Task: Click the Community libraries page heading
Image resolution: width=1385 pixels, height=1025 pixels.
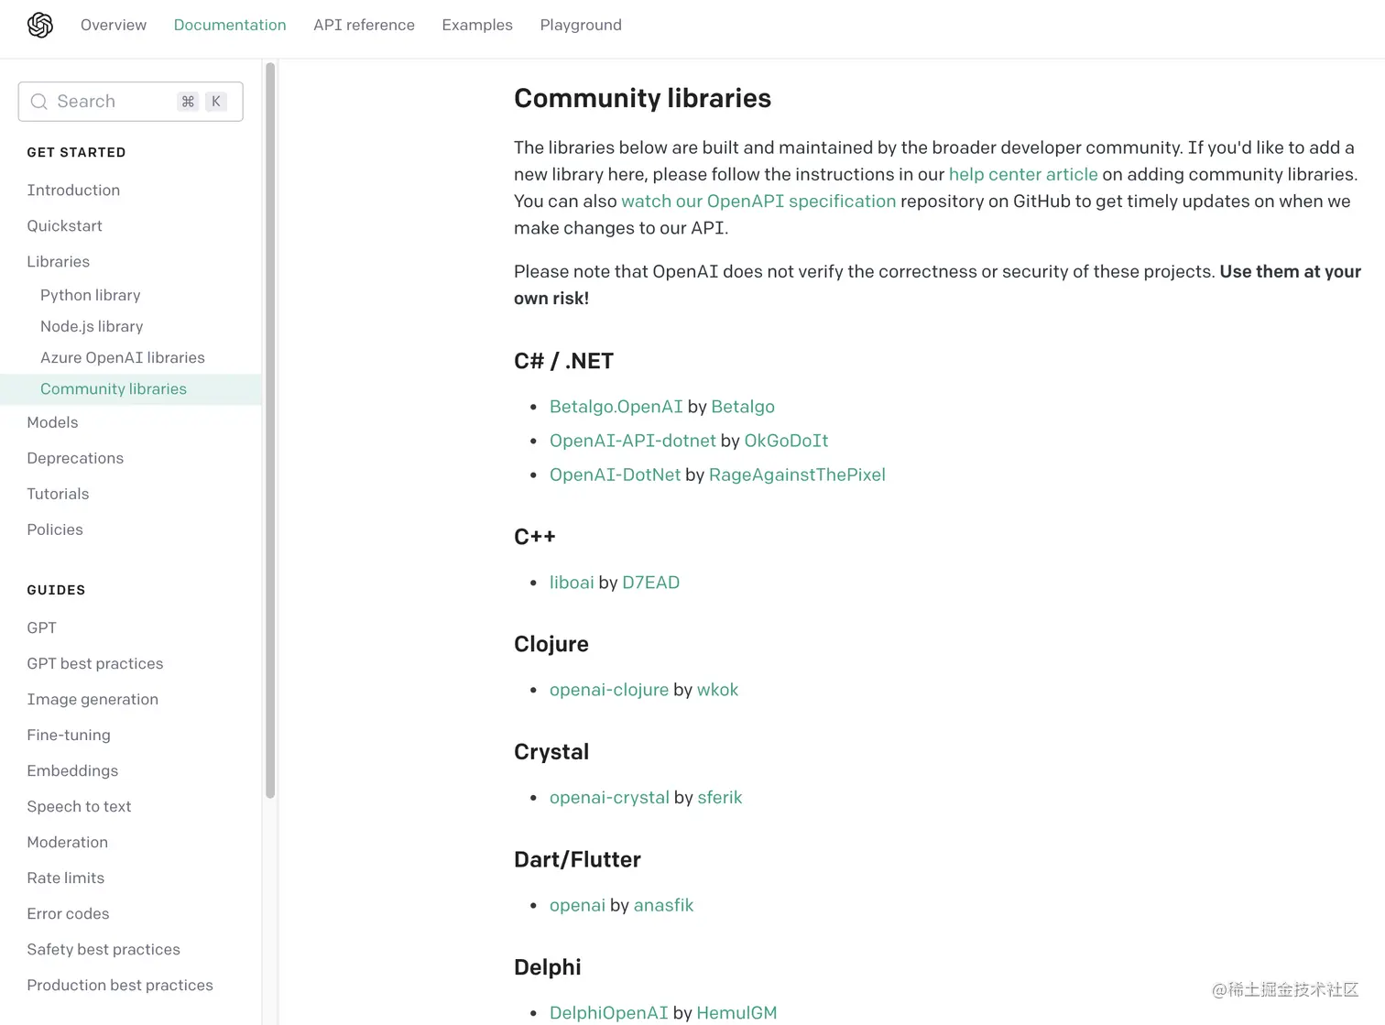Action: pos(642,98)
